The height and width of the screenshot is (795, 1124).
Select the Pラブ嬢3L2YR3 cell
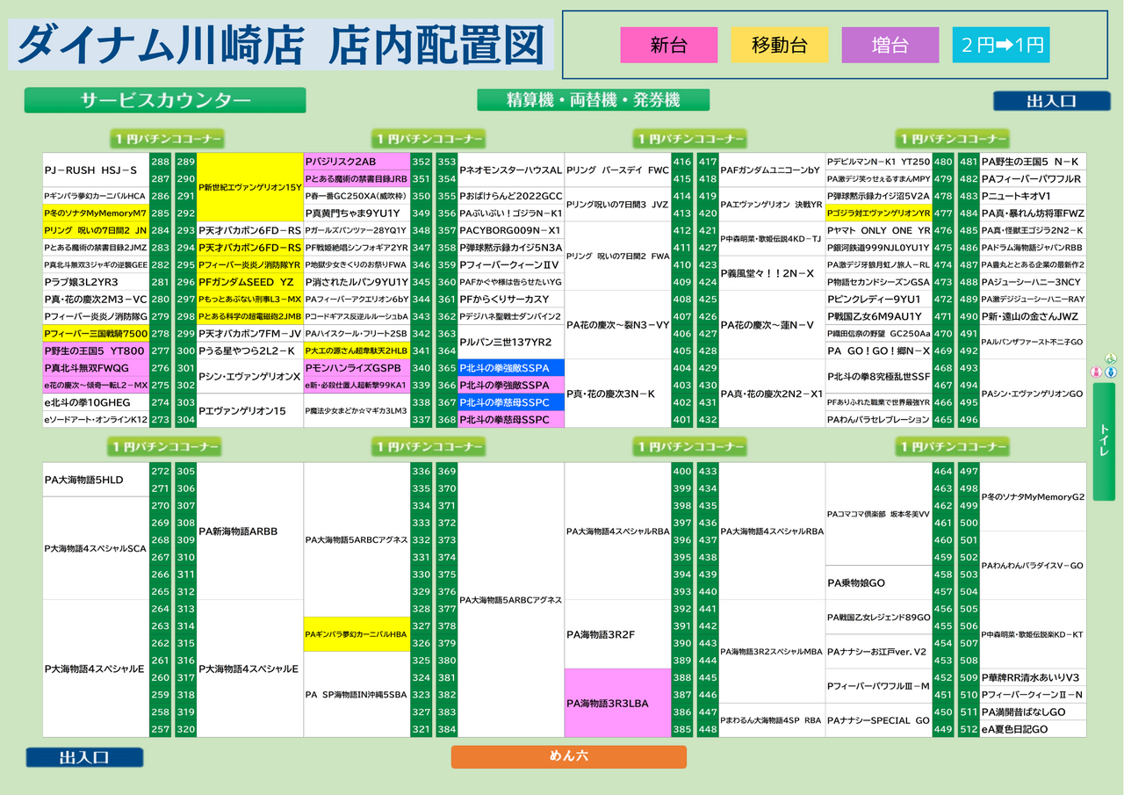point(96,282)
